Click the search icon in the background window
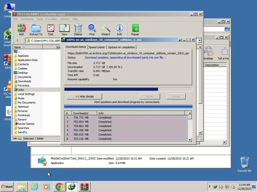Image resolution: width=257 pixels, height=192 pixels. [227, 29]
